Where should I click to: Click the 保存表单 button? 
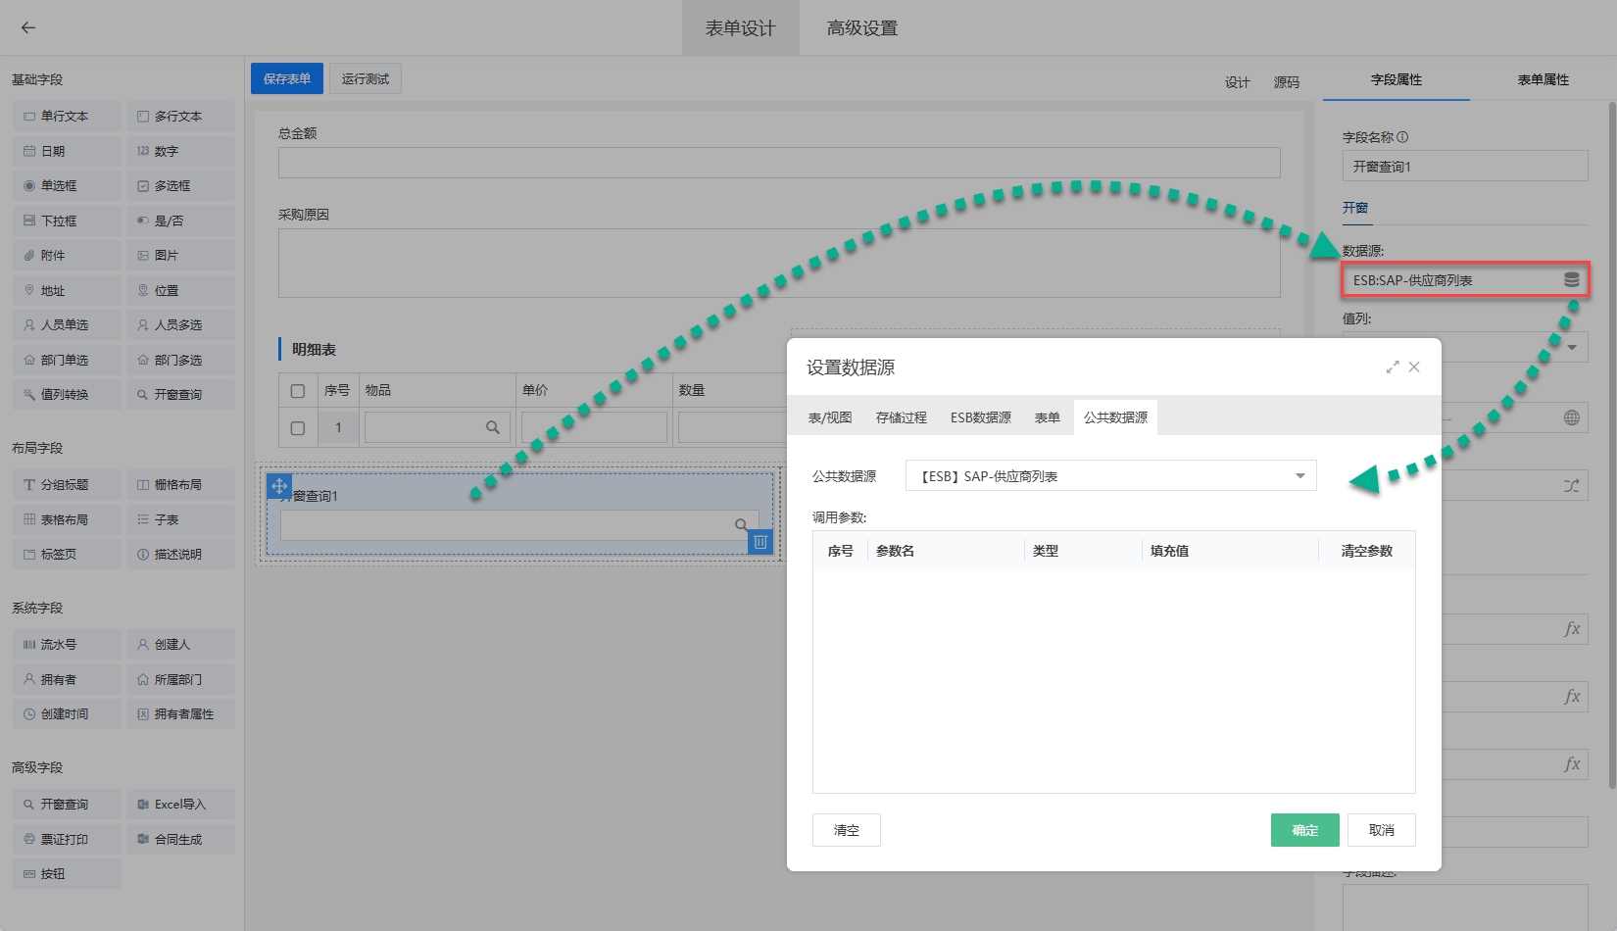coord(286,79)
